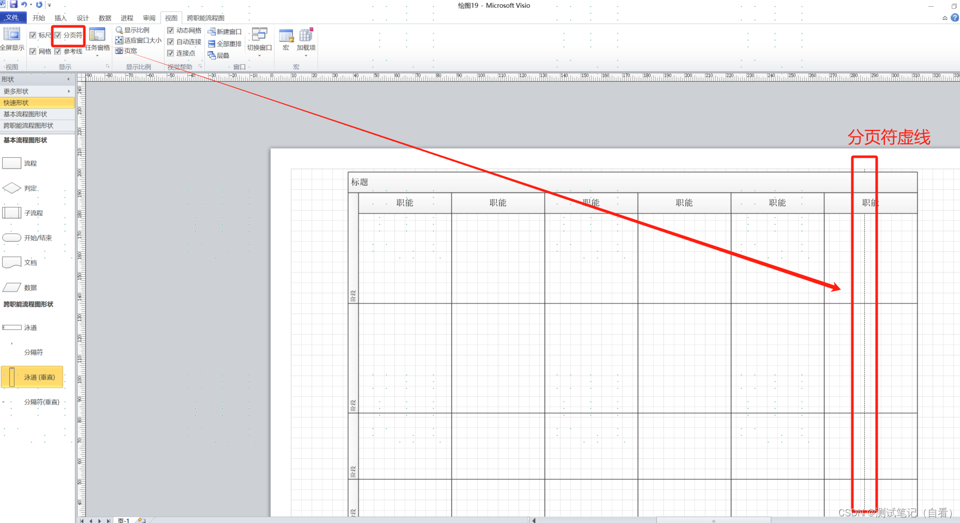960x523 pixels.
Task: Toggle the 网格 grid checkbox
Action: click(x=33, y=51)
